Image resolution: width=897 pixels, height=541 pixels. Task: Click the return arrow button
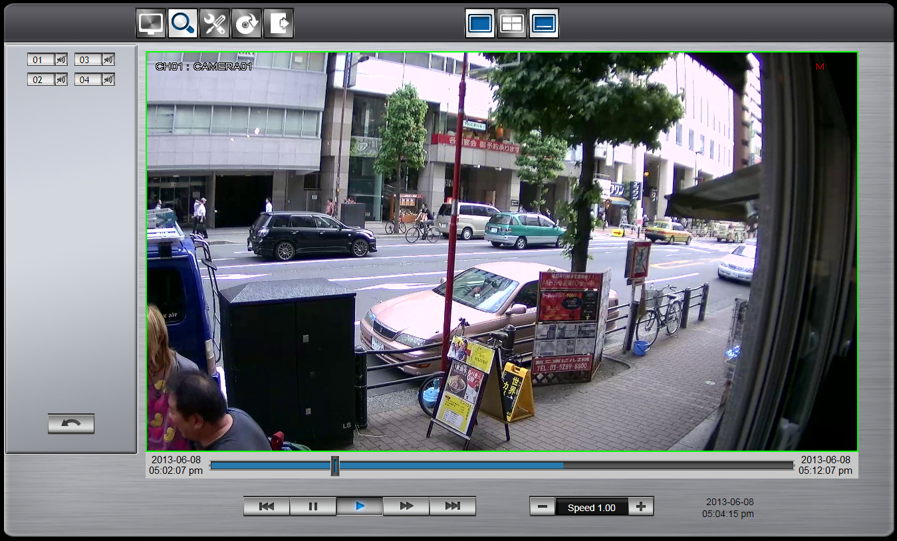coord(70,423)
